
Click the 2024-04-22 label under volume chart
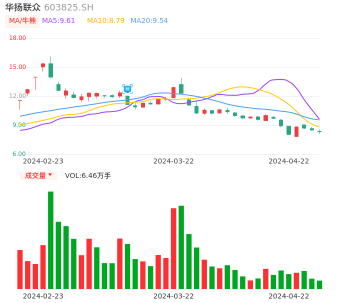288,296
